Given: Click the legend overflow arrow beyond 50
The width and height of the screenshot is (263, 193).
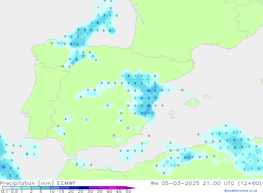Looking at the screenshot, I should [x=131, y=188].
